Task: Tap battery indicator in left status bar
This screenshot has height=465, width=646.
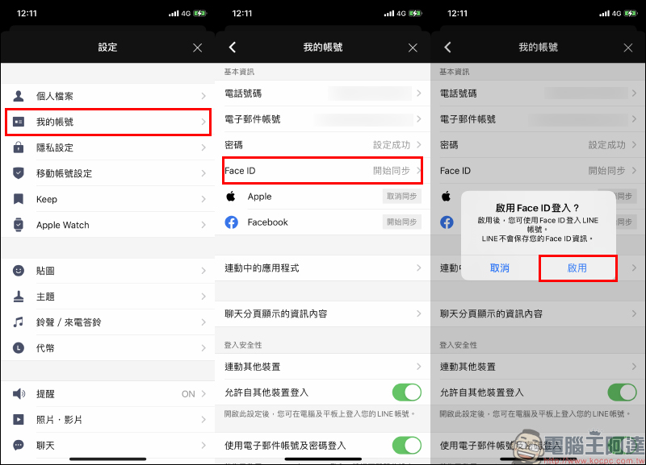Action: click(x=199, y=13)
